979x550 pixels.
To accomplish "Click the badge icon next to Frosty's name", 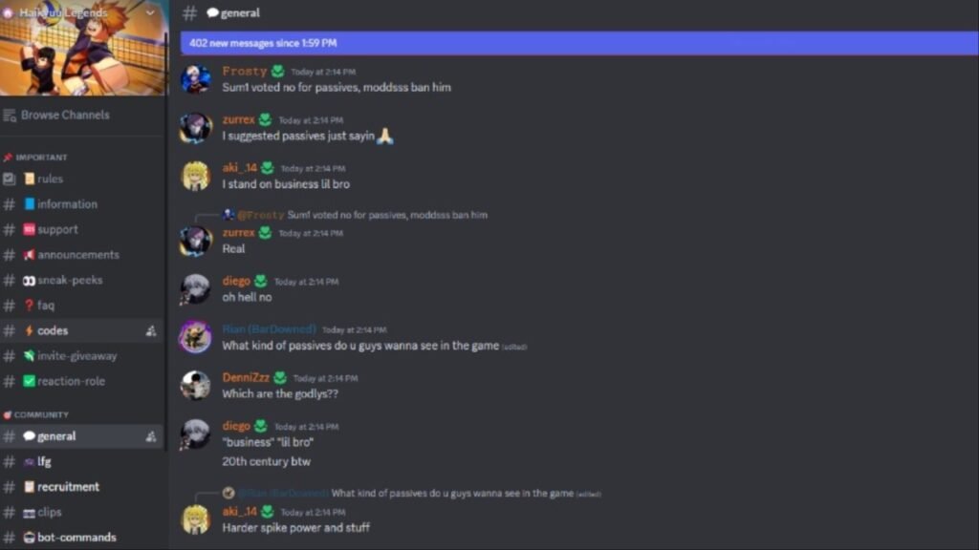I will pos(278,72).
